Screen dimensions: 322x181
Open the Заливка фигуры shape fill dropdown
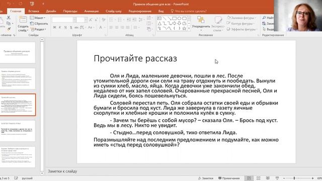242,18
